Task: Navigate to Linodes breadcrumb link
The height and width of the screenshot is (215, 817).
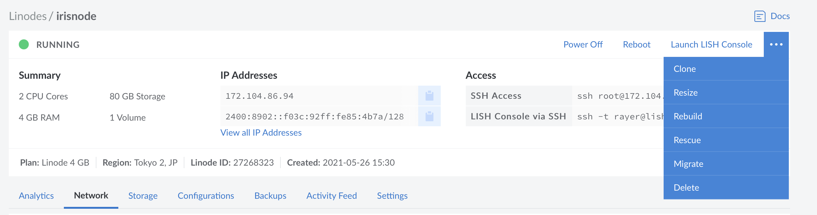Action: [28, 16]
